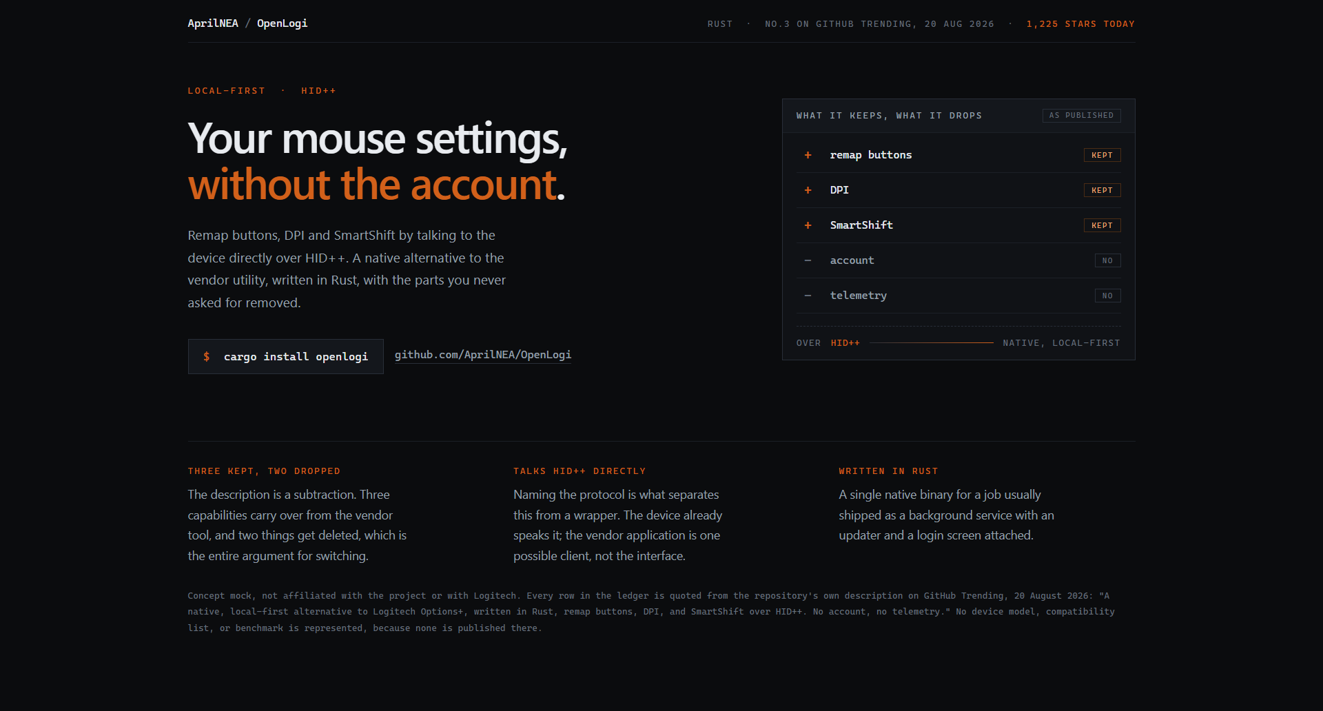This screenshot has width=1323, height=711.
Task: Click the 'LOCAL-FIRST' eyebrow label
Action: [227, 91]
